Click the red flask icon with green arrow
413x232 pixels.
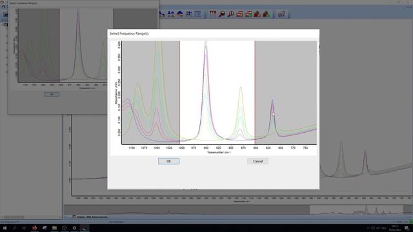click(x=266, y=14)
